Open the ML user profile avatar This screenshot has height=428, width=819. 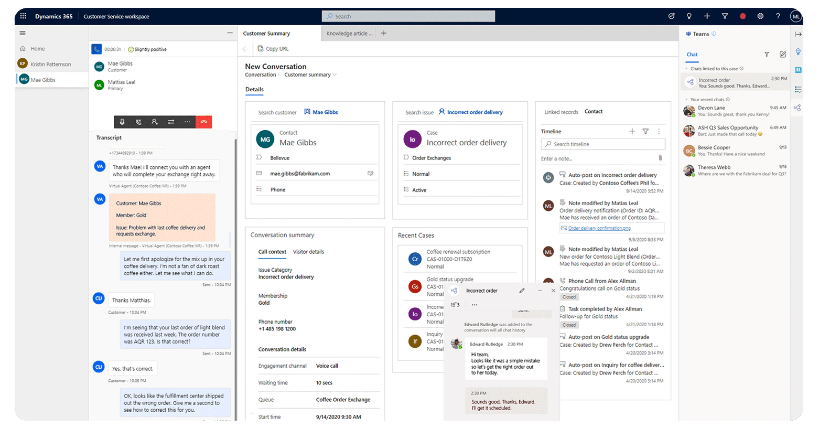796,16
